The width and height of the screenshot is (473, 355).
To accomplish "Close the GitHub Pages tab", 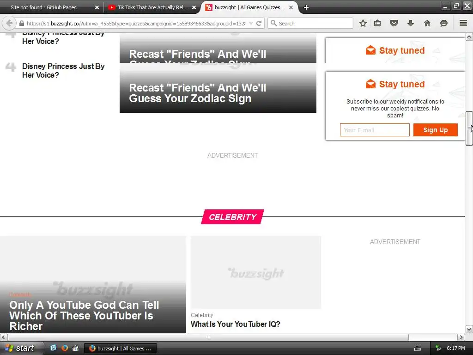I will (97, 7).
